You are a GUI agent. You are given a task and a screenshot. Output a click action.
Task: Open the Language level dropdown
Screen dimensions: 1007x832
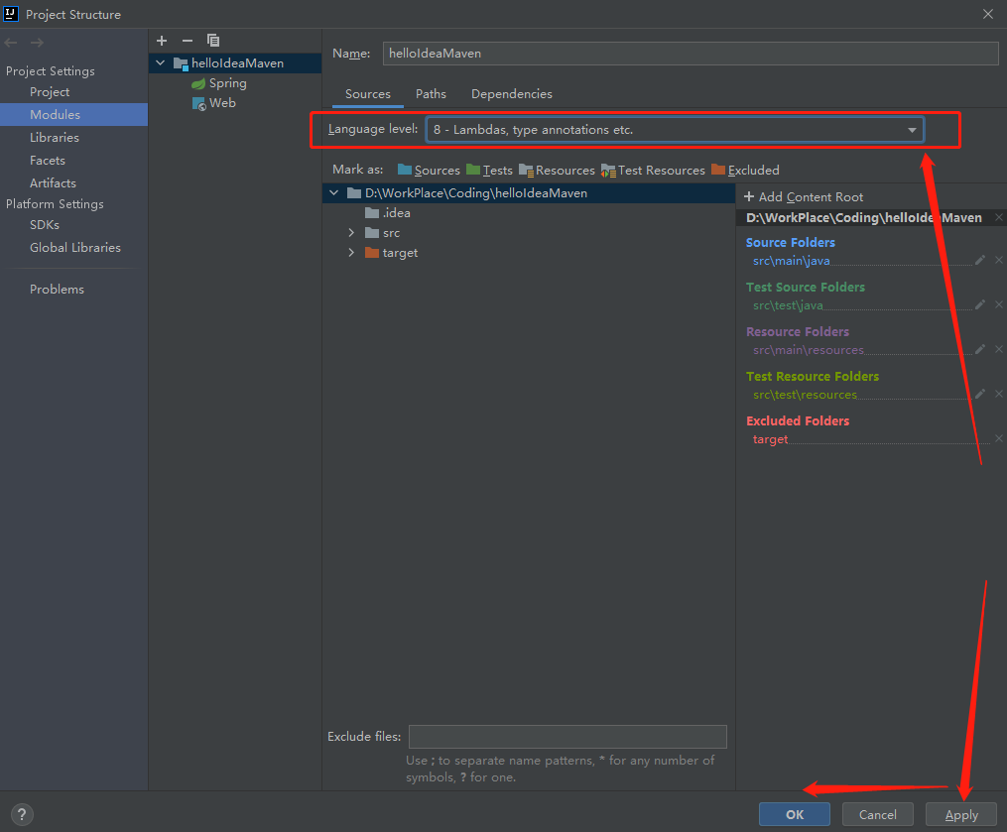click(x=912, y=129)
